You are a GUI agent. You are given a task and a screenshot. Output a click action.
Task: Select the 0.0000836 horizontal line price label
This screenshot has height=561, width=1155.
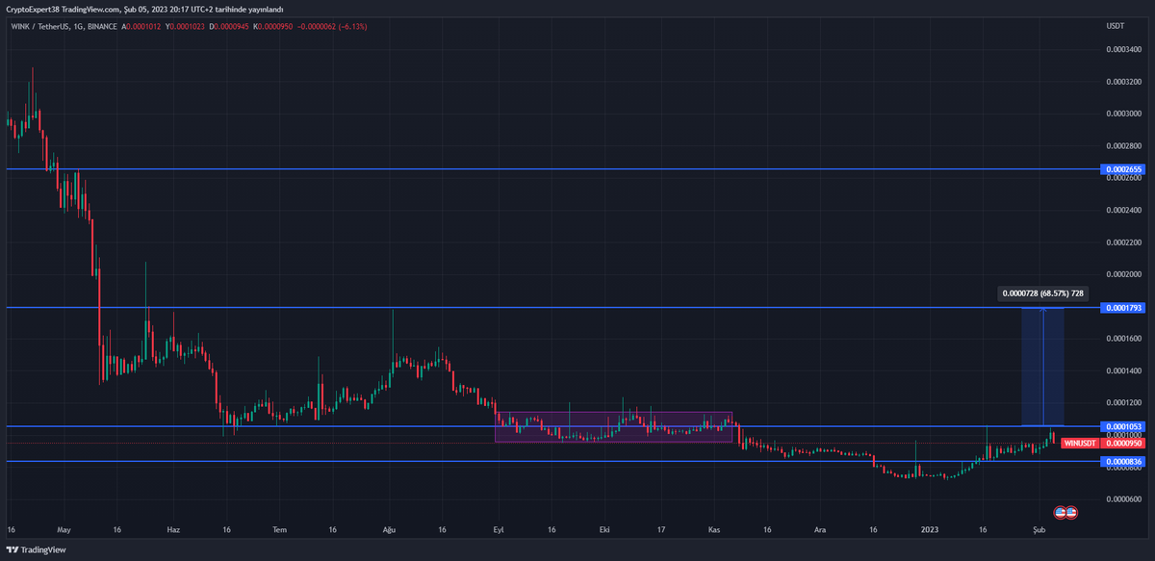point(1123,462)
